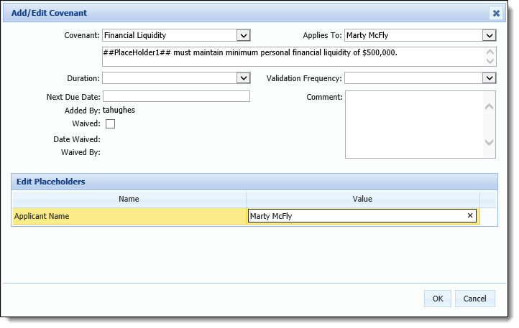Toggle the Waived checkbox

click(x=110, y=123)
